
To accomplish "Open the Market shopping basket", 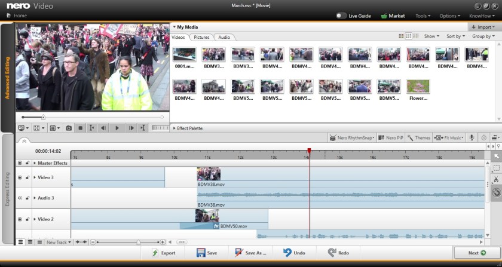I will tap(392, 16).
